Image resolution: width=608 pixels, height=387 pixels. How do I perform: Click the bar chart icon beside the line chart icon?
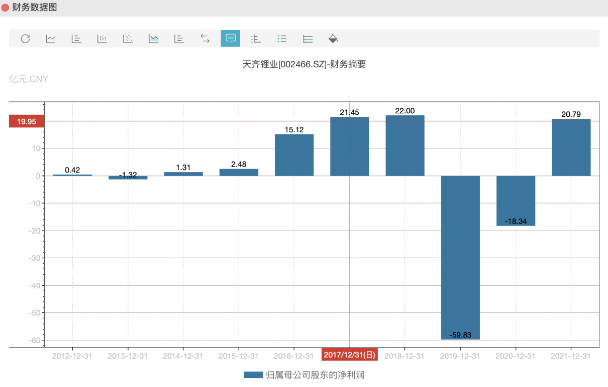76,39
